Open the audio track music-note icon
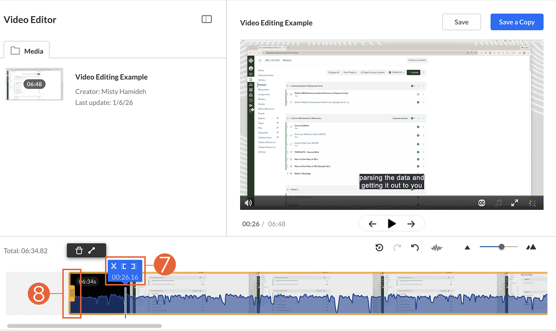 click(498, 203)
